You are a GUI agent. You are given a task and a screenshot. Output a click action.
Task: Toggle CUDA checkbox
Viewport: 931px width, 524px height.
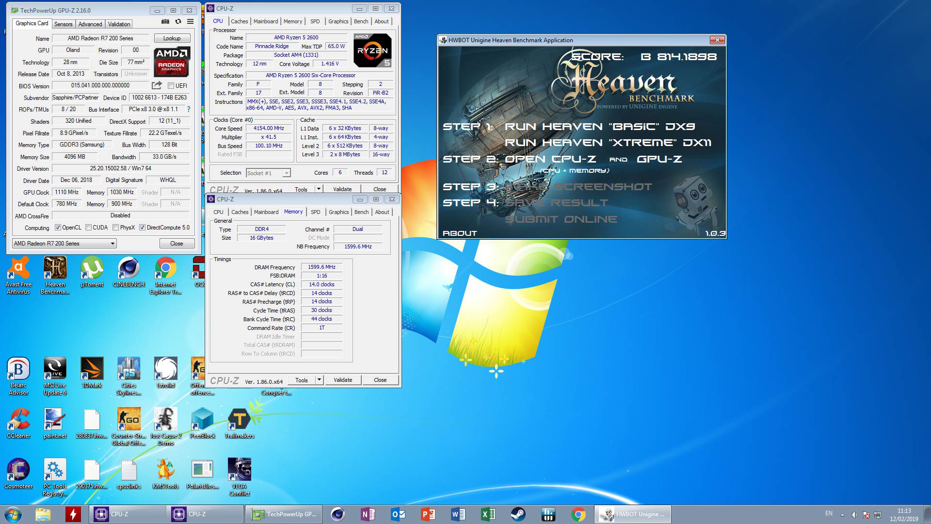[x=88, y=228]
